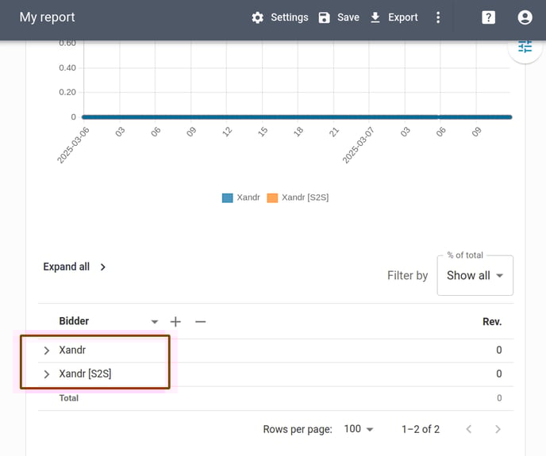Viewport: 546px width, 456px height.
Task: Open the user account avatar
Action: (x=525, y=17)
